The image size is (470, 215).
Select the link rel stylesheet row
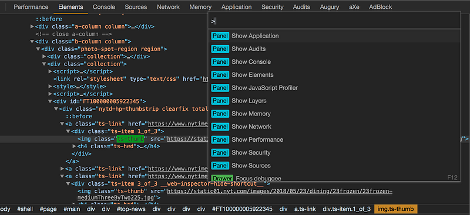[130, 79]
